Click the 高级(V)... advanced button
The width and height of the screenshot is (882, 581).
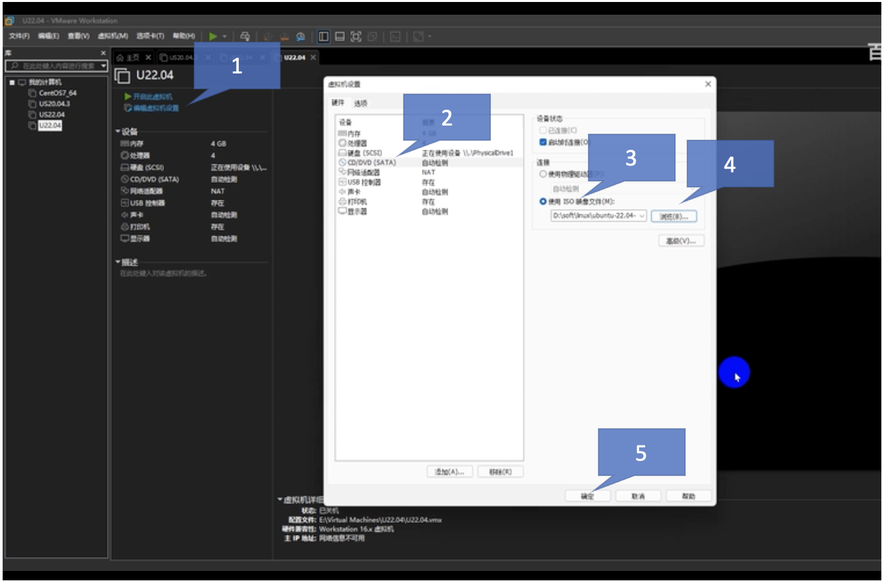point(681,241)
